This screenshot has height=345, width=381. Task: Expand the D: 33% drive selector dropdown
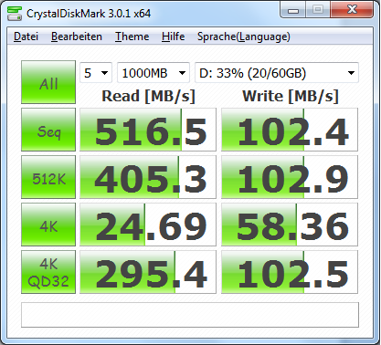[x=277, y=73]
